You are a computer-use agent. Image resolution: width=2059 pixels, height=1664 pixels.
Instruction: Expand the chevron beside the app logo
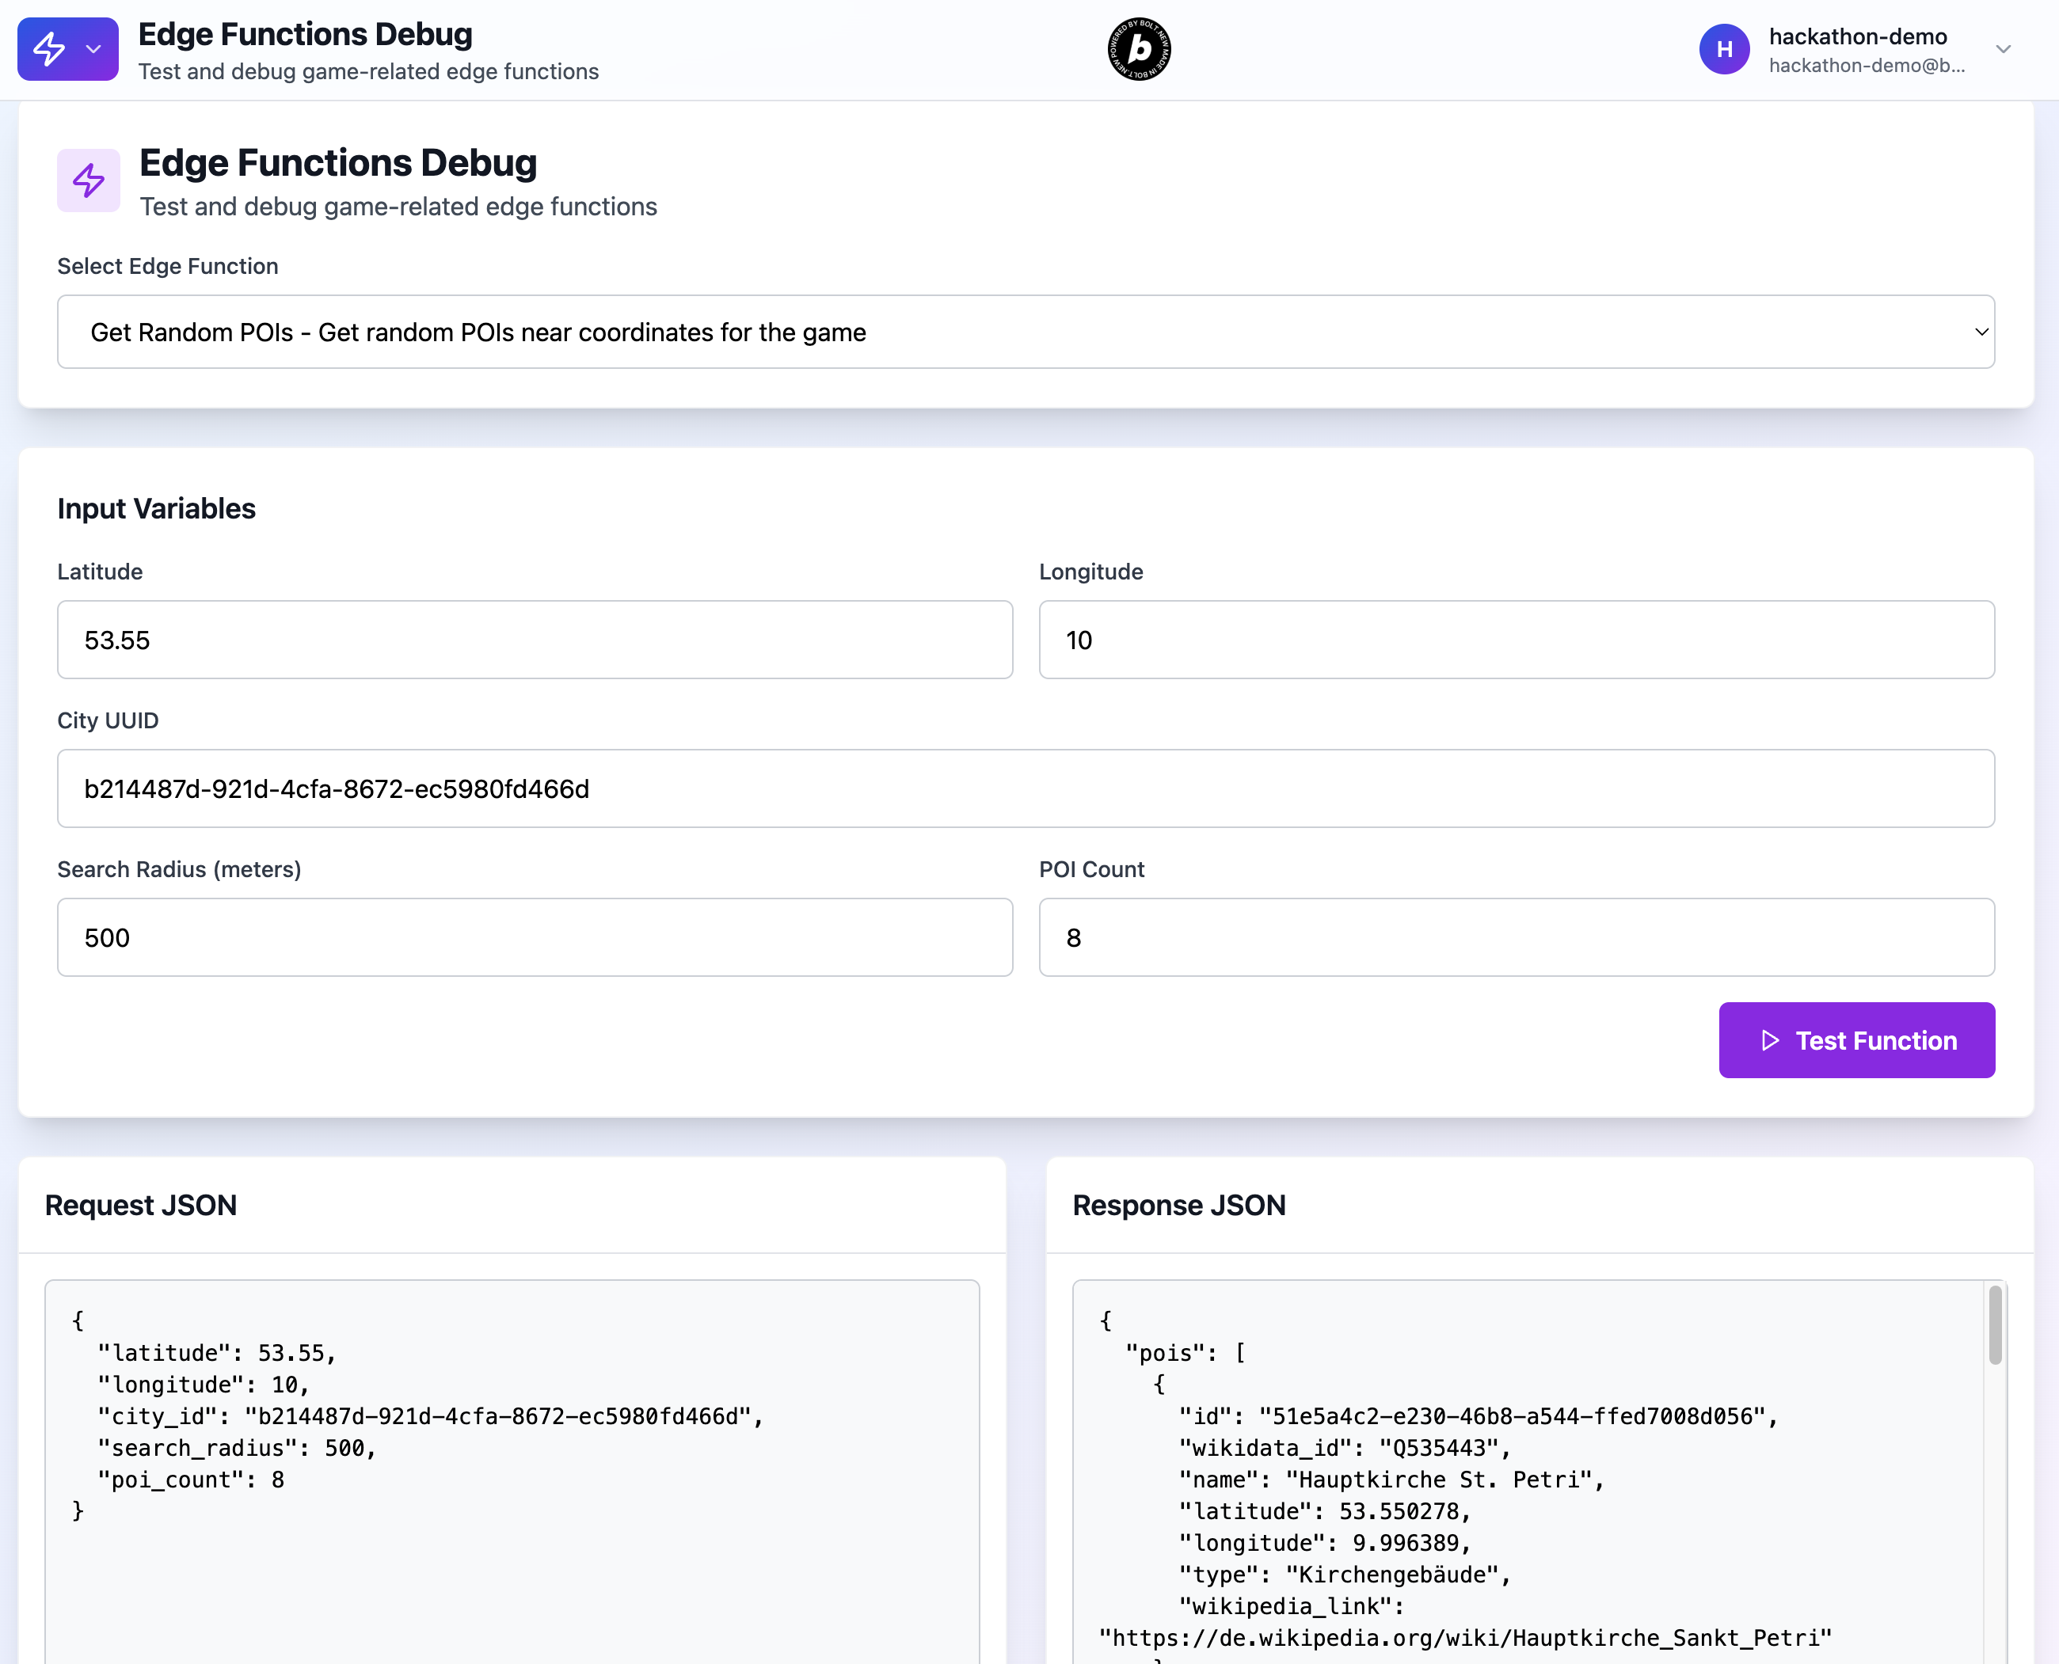(93, 49)
